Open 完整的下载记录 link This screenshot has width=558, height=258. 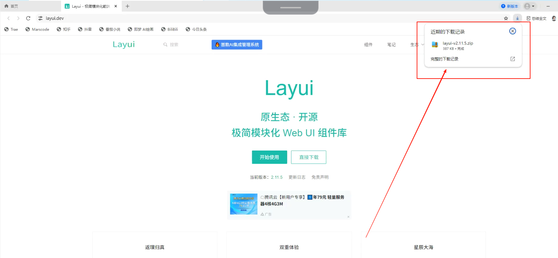[x=445, y=59]
